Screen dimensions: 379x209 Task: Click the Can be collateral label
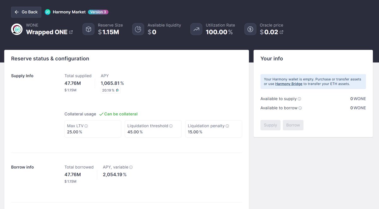tap(121, 114)
